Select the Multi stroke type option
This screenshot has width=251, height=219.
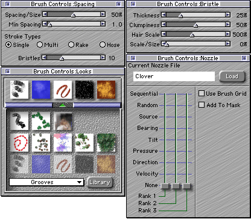pos(40,45)
